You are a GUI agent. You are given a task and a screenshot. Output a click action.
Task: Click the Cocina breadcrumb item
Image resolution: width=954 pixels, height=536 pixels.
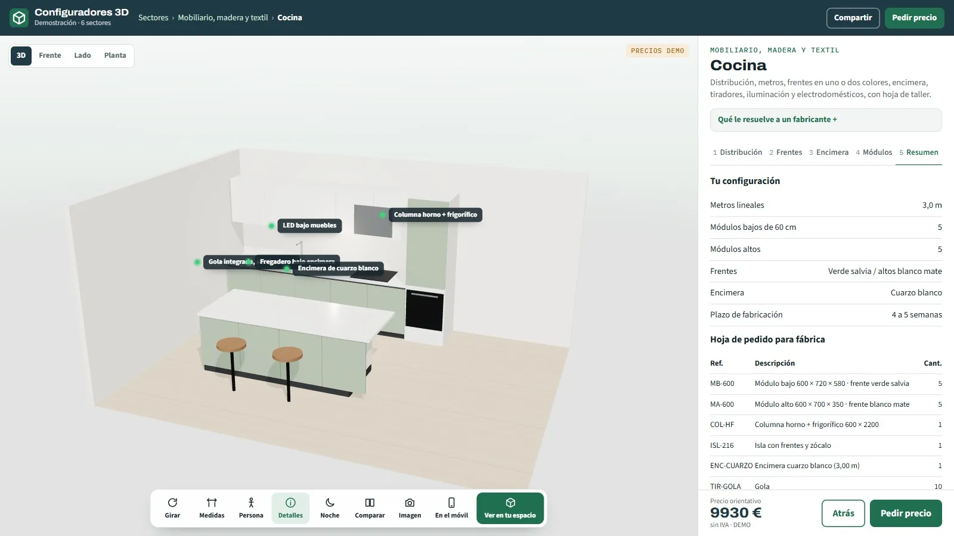tap(290, 18)
